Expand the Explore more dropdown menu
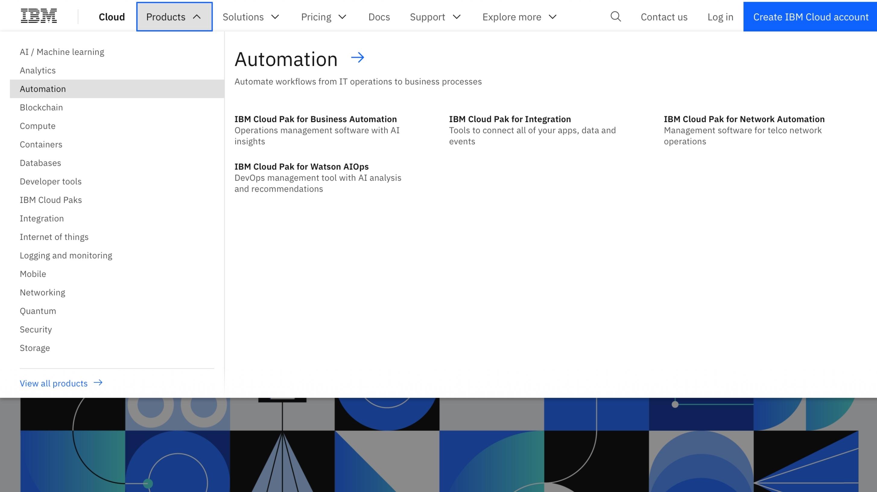Image resolution: width=877 pixels, height=492 pixels. tap(521, 16)
